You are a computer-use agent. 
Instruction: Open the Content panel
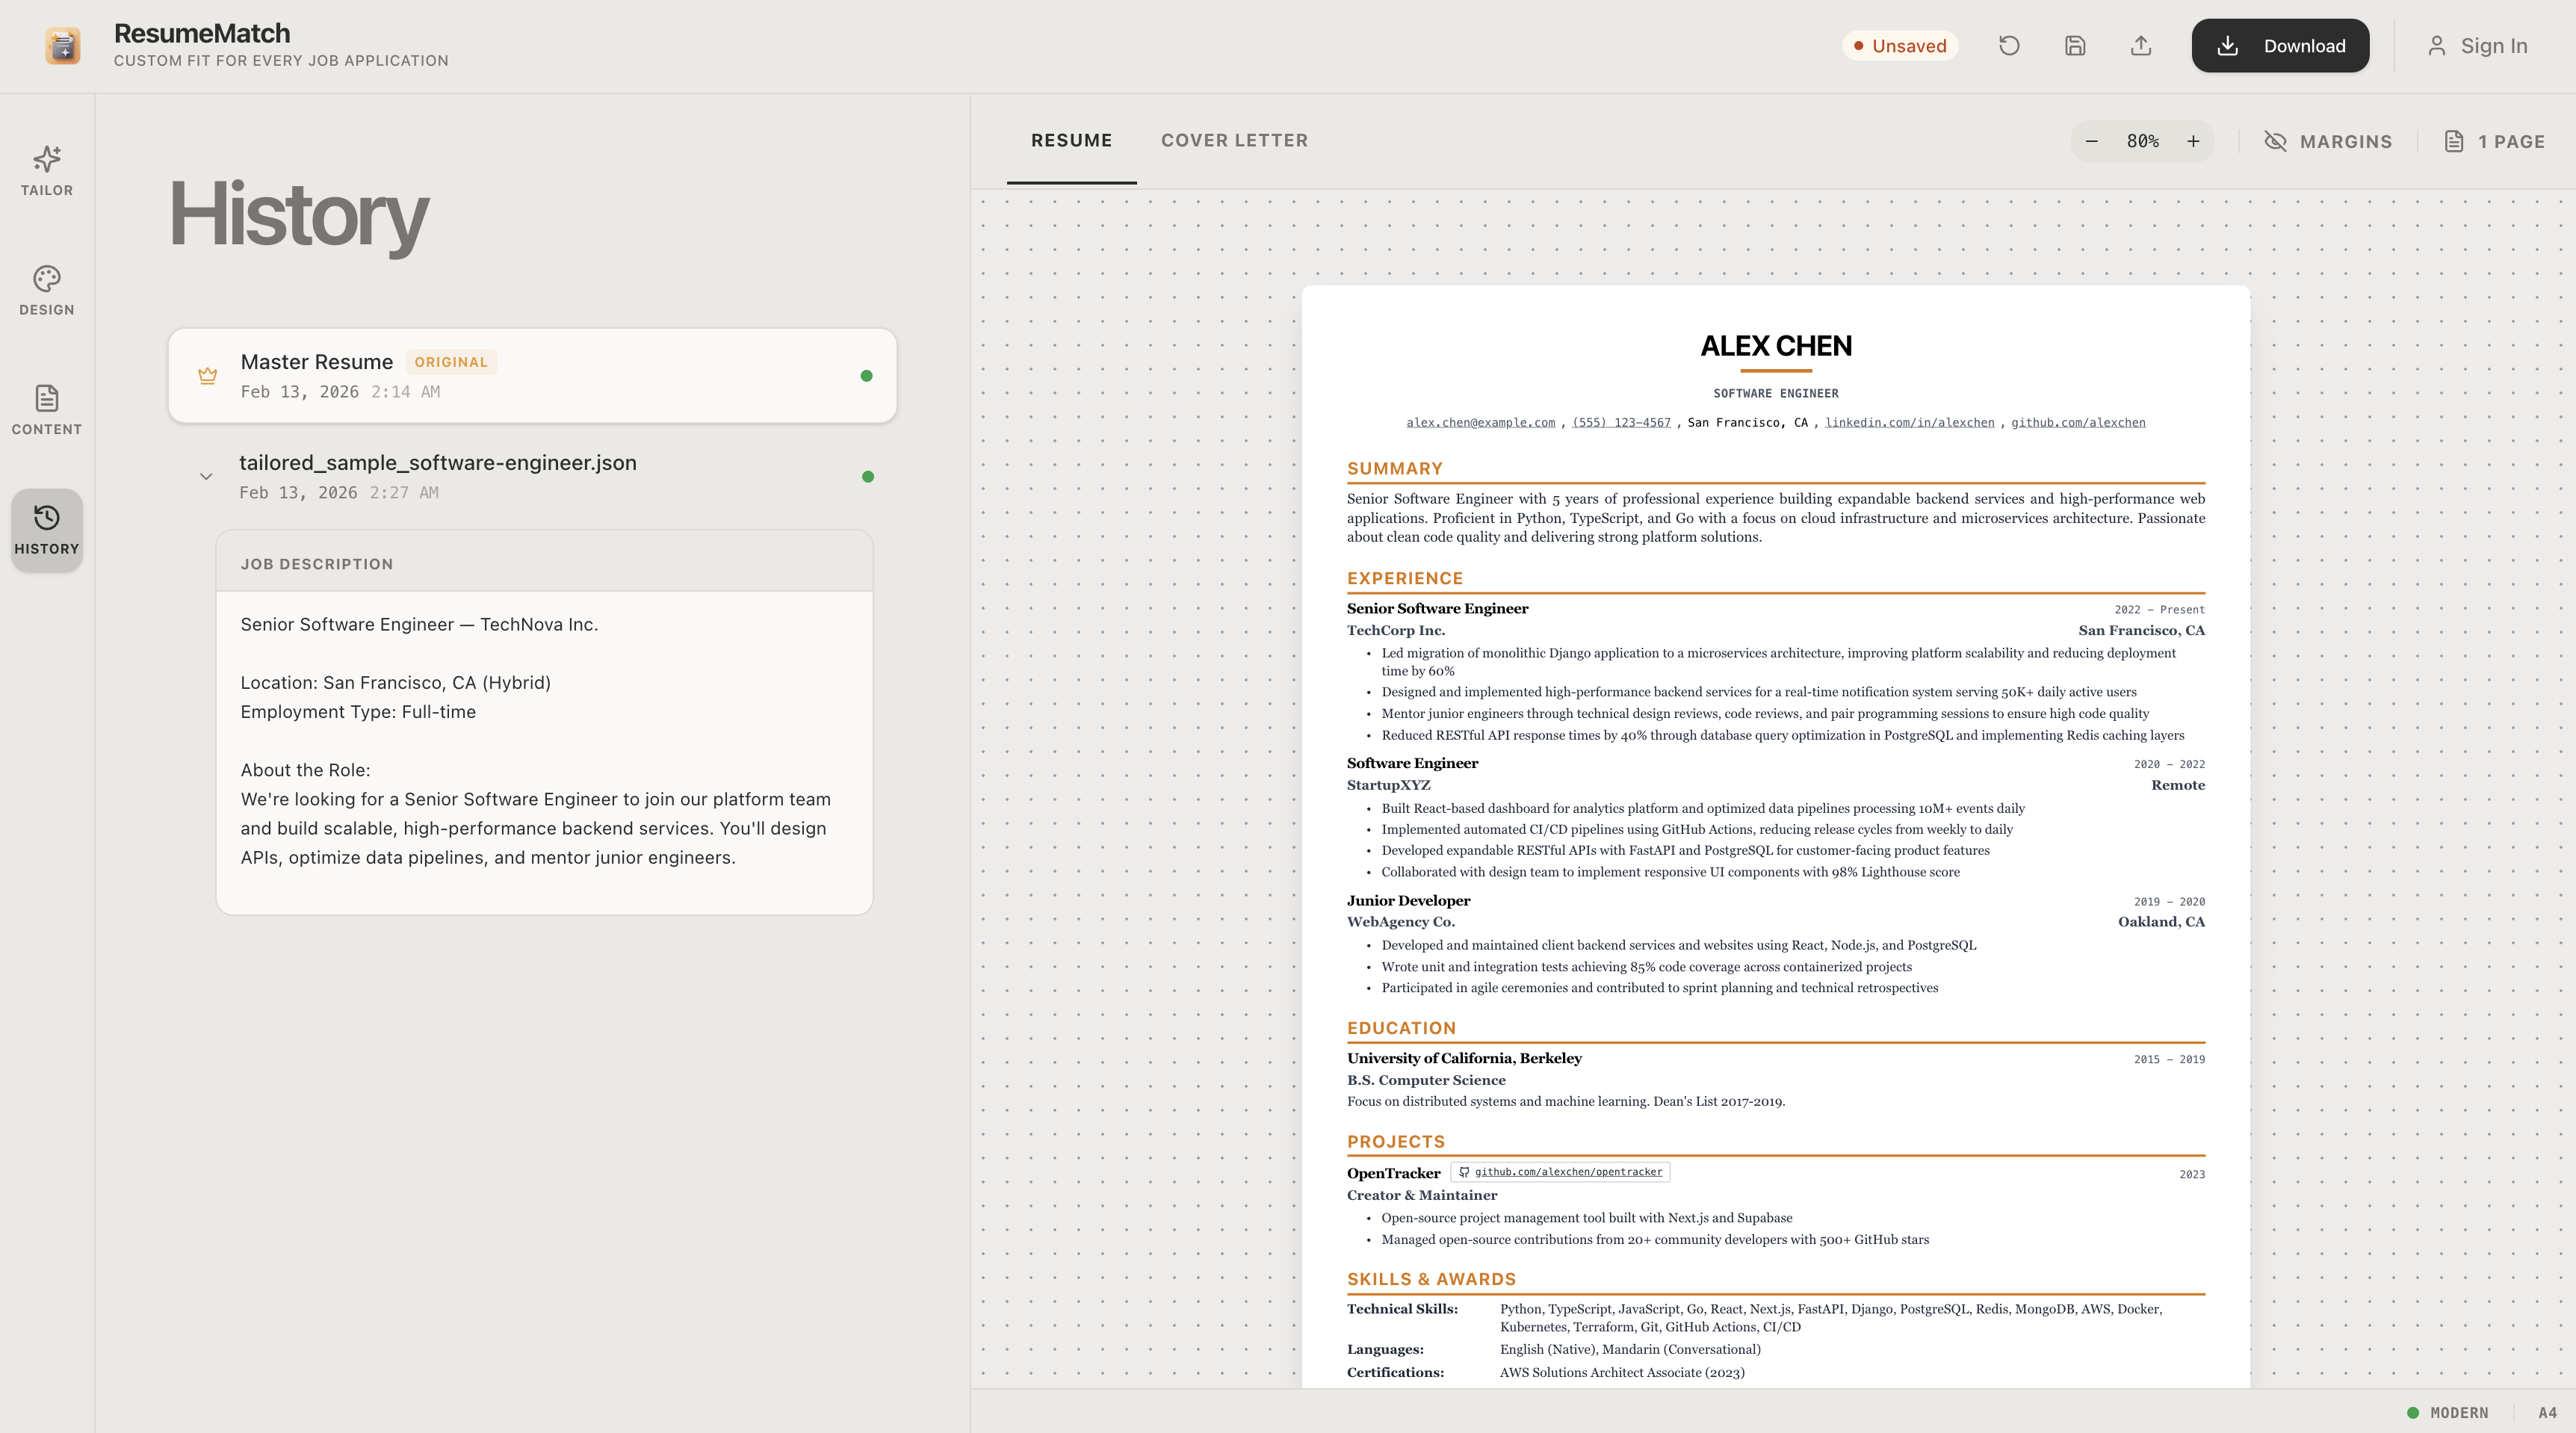point(46,410)
